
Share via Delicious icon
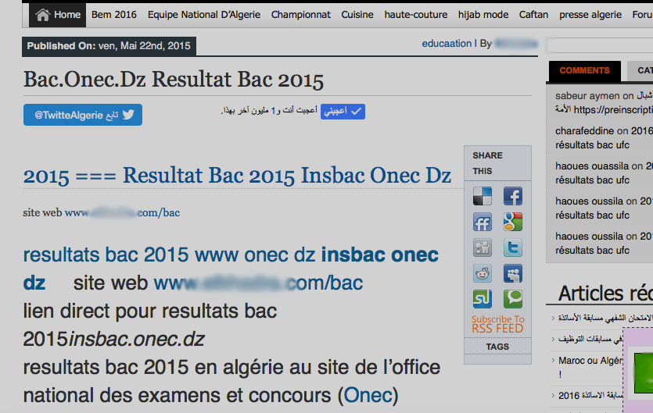coord(483,196)
